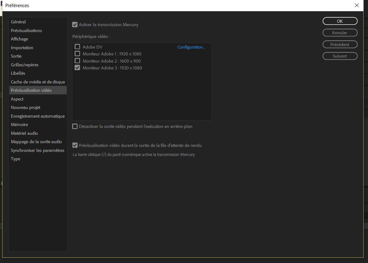Click the 'Moniteur Adobe 1 : 1920 x 1080' label

pos(112,54)
